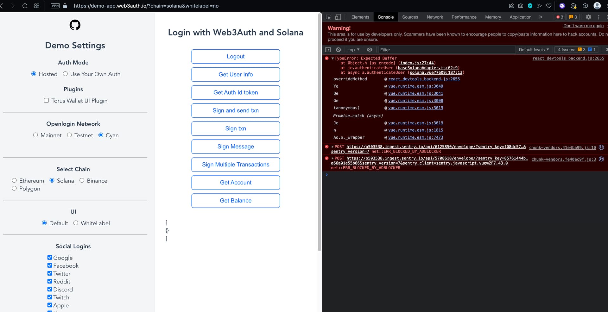Open the extensions cube icon
This screenshot has width=608, height=312.
(x=585, y=6)
